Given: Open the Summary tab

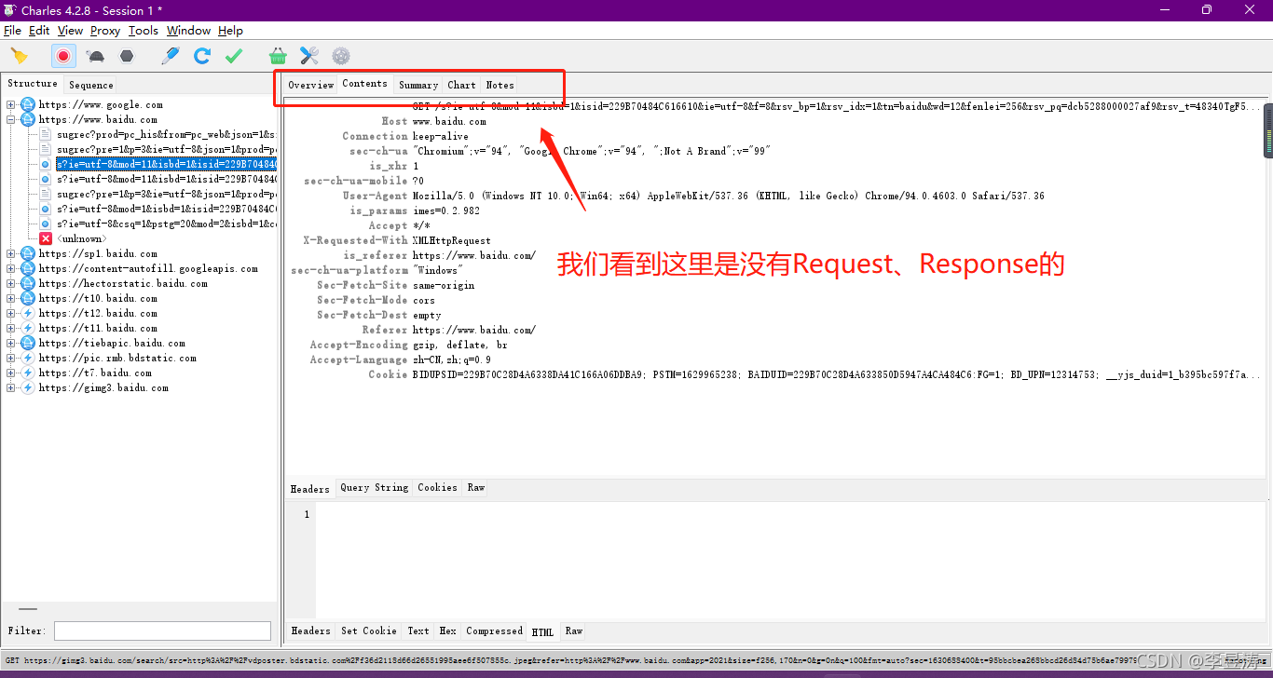Looking at the screenshot, I should (x=418, y=85).
